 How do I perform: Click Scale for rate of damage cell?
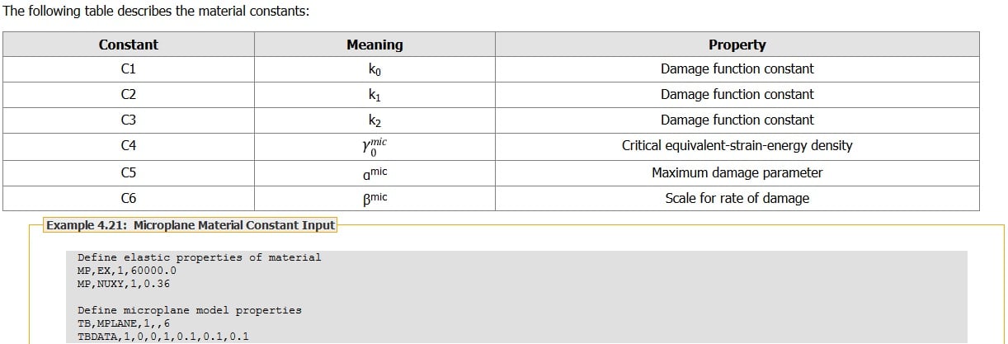pyautogui.click(x=737, y=198)
